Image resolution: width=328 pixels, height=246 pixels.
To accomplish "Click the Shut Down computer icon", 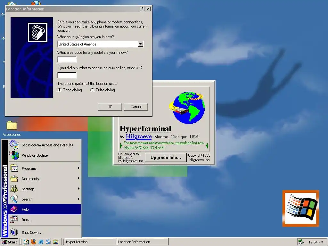I will click(x=14, y=232).
